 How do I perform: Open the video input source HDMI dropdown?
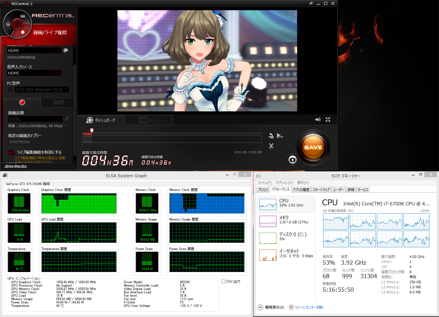coord(34,50)
